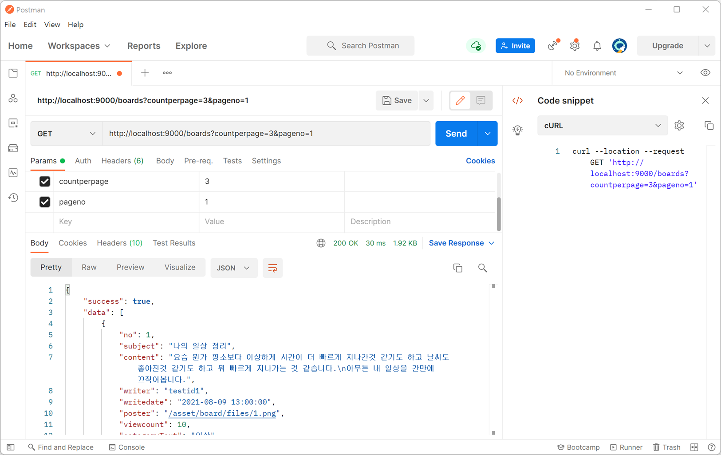721x455 pixels.
Task: Expand the Save options arrow
Action: [x=426, y=100]
